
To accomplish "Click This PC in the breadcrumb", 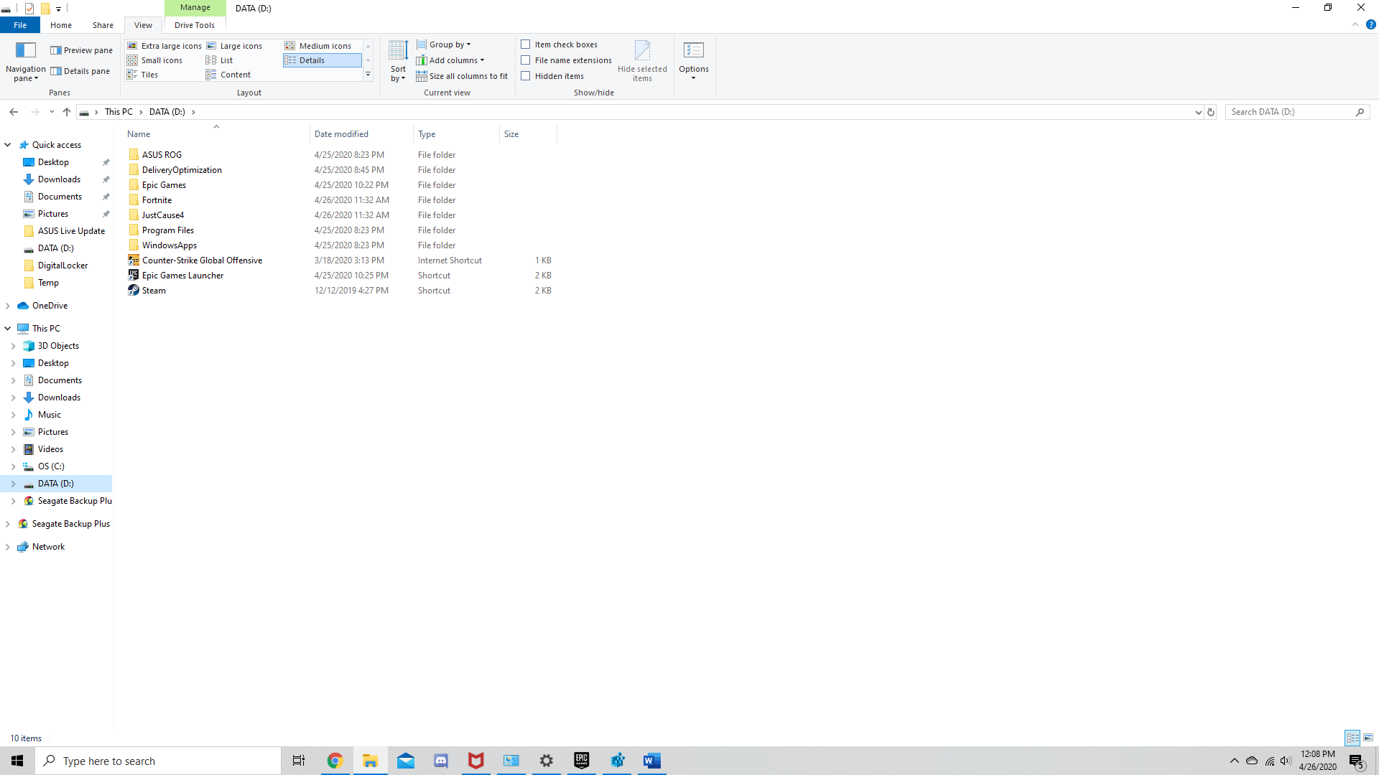I will (x=119, y=112).
